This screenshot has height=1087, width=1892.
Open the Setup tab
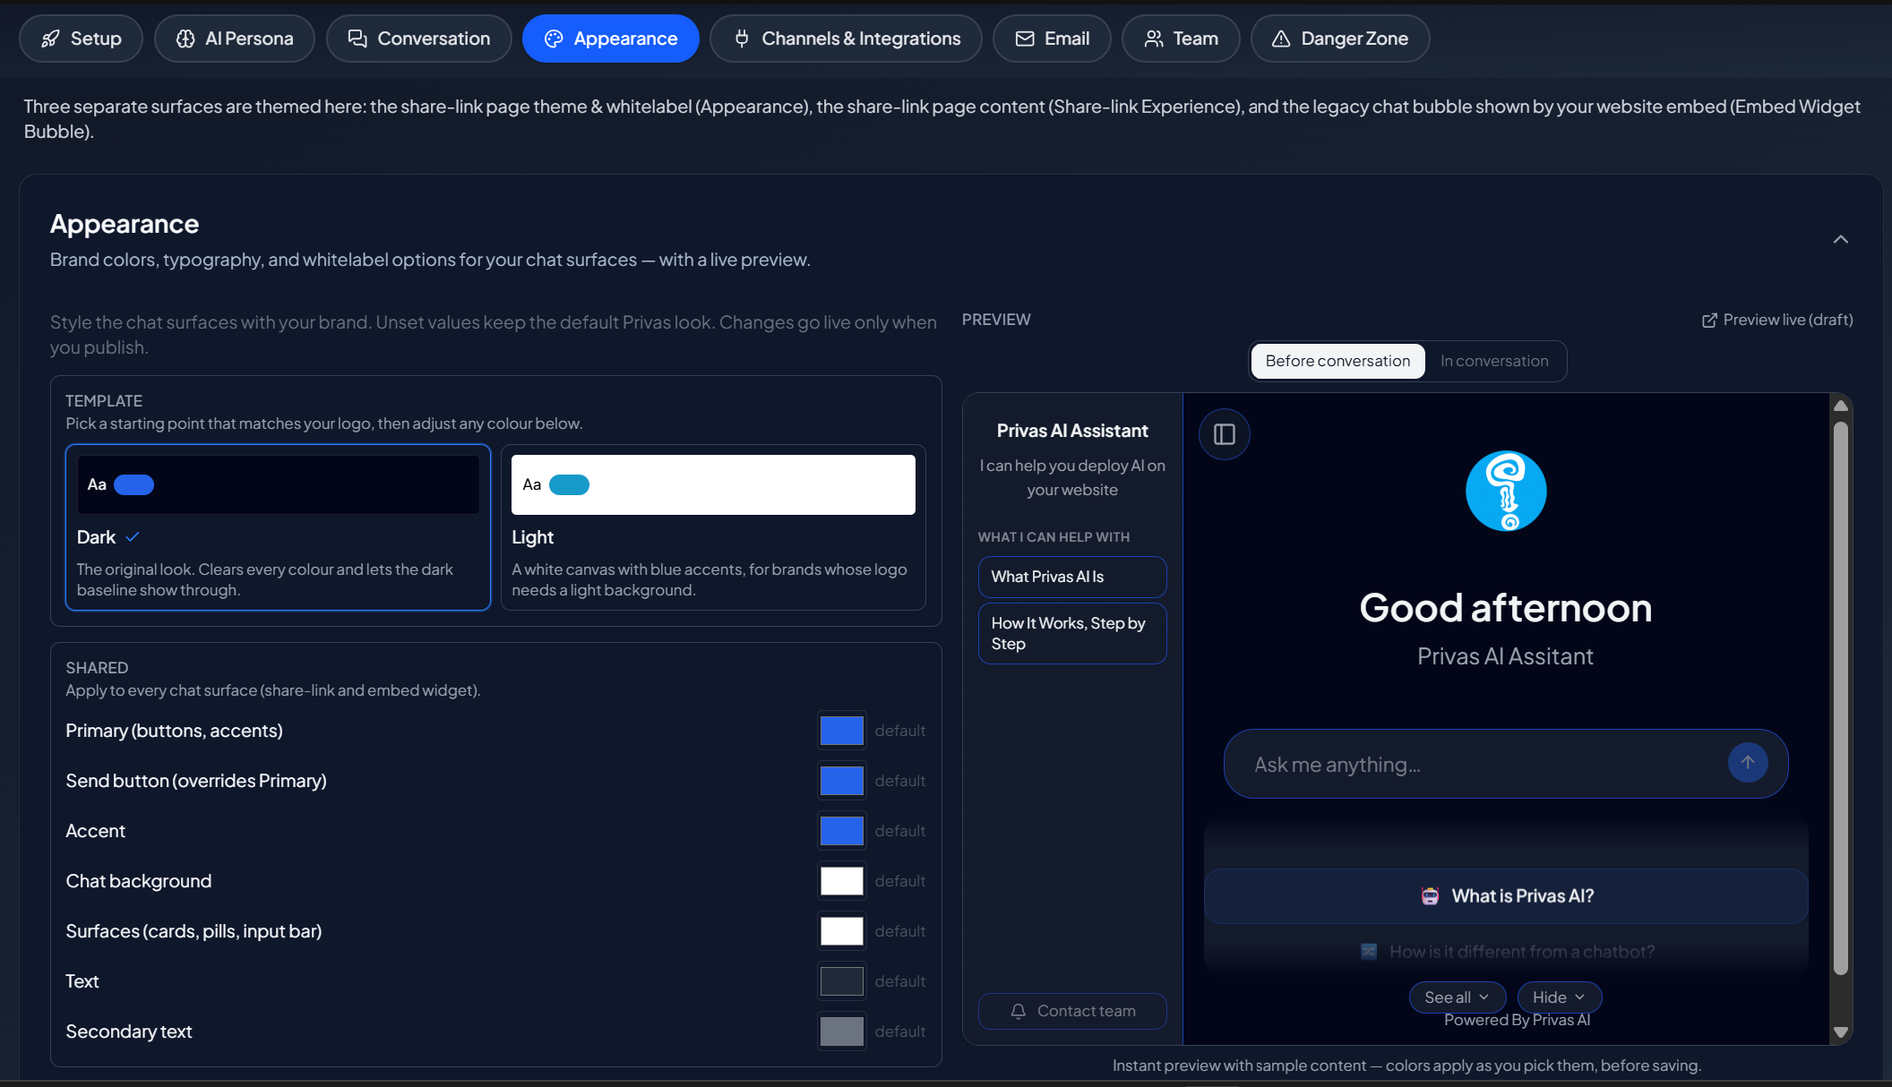(81, 39)
